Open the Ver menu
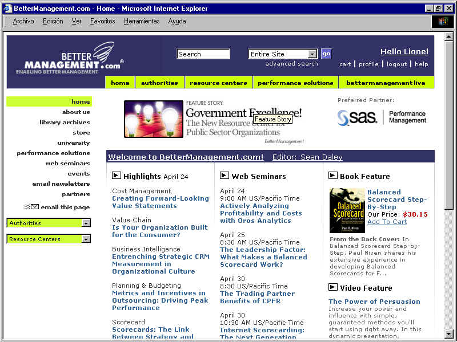Image resolution: width=457 pixels, height=342 pixels. pos(77,21)
